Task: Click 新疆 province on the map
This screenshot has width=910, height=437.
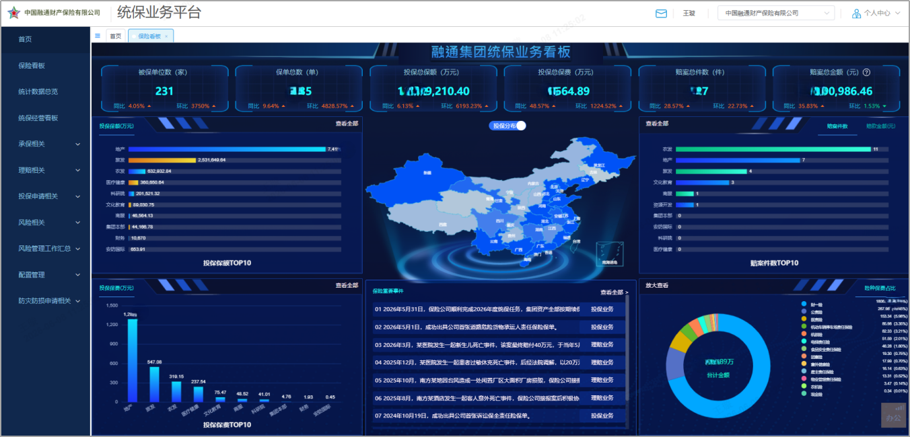Action: click(427, 173)
